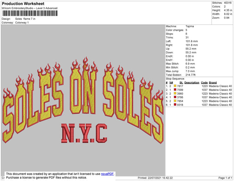Click the 'Stop Sequence:' label
Image resolution: width=234 pixels, height=181 pixels.
tap(175, 79)
